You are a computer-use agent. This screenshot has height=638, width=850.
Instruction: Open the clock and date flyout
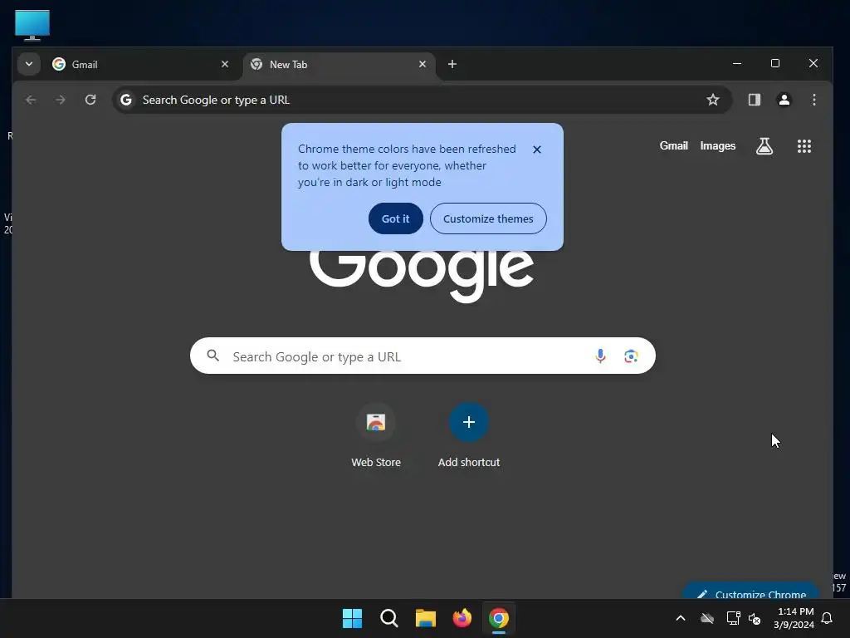pos(794,618)
